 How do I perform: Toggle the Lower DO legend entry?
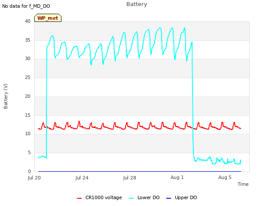tap(144, 197)
